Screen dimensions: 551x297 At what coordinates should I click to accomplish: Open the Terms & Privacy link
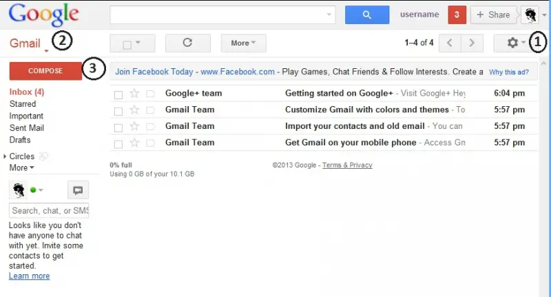[x=347, y=165]
